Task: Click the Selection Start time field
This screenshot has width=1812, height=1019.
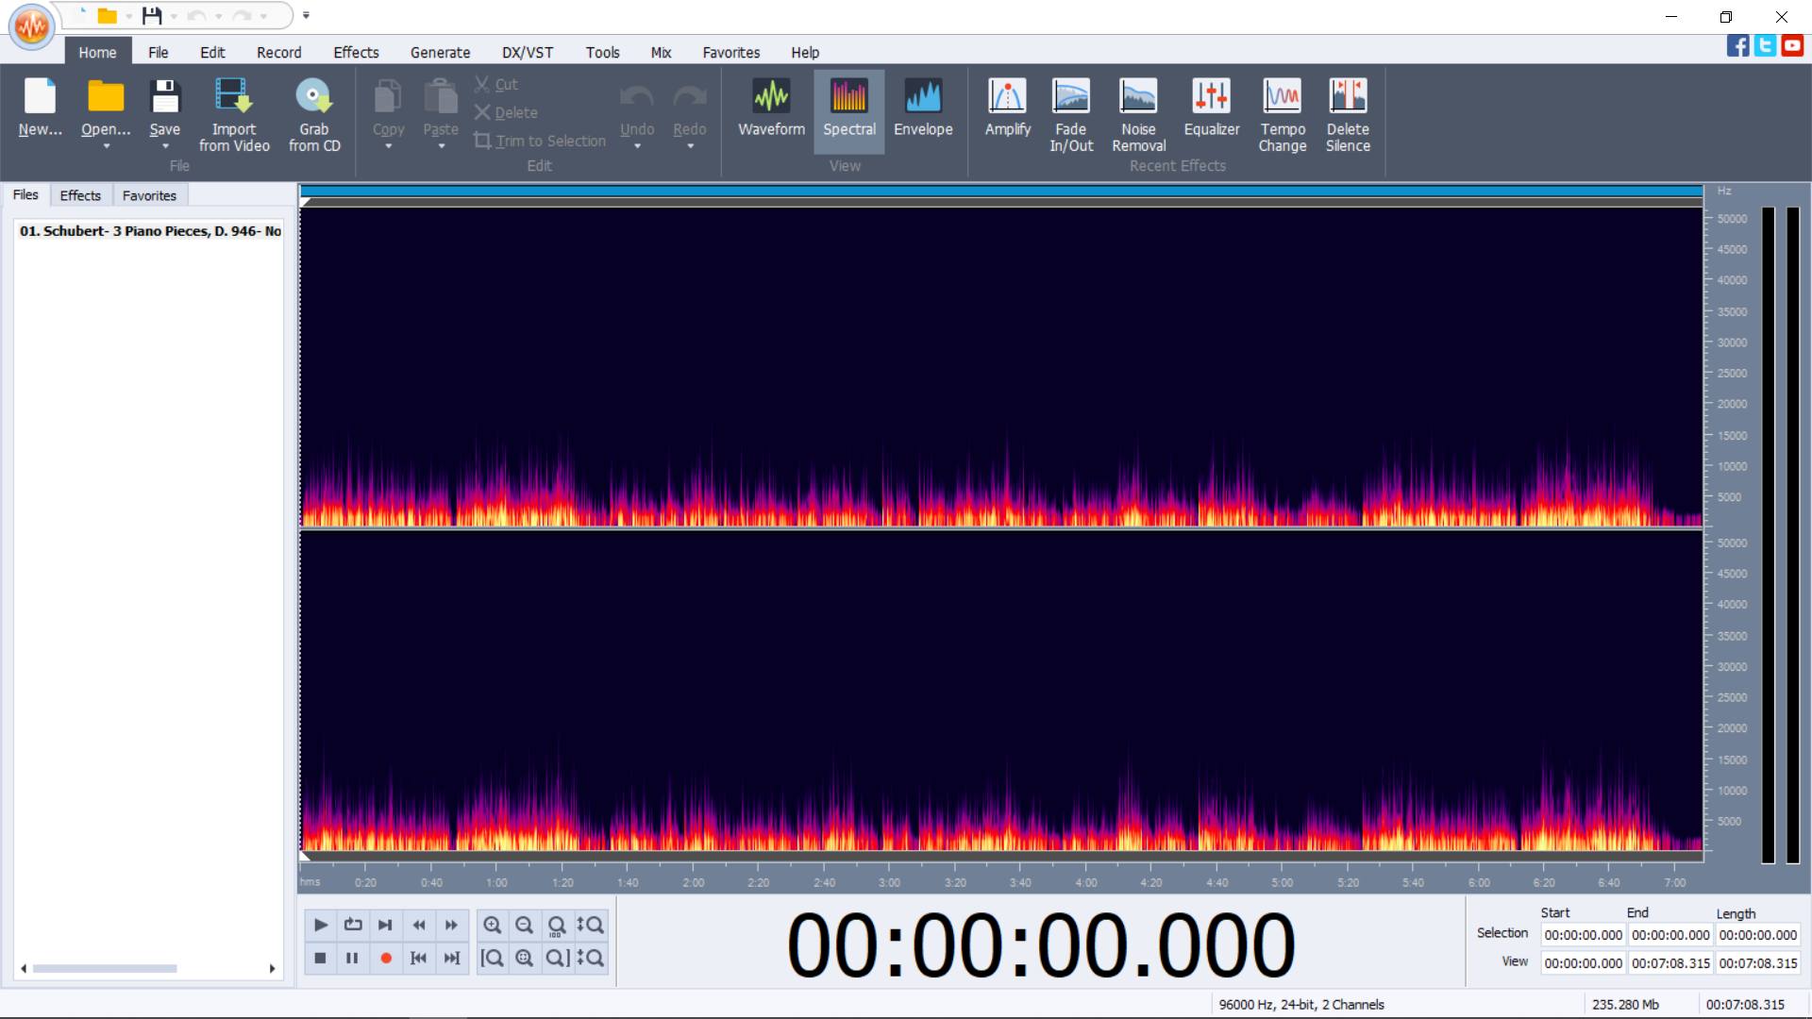Action: (1583, 935)
